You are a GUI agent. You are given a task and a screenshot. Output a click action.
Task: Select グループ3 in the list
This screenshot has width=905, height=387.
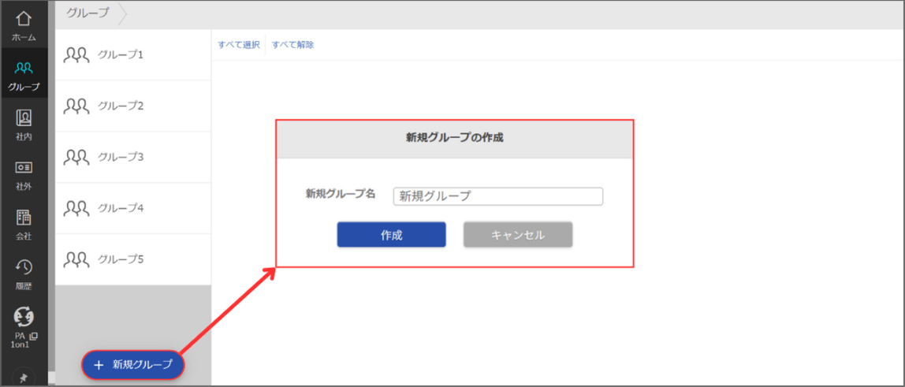[x=133, y=157]
